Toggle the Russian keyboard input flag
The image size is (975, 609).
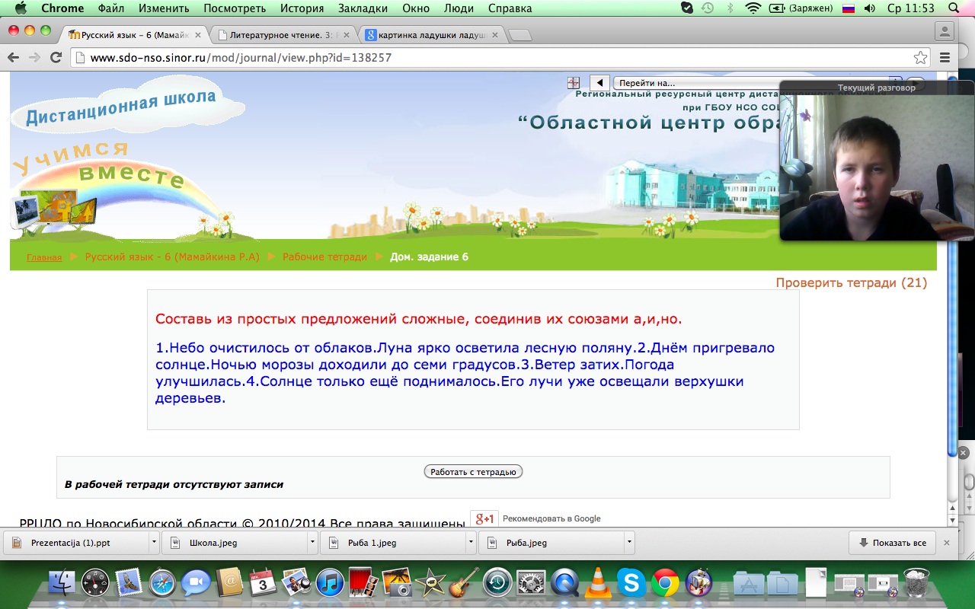[849, 8]
